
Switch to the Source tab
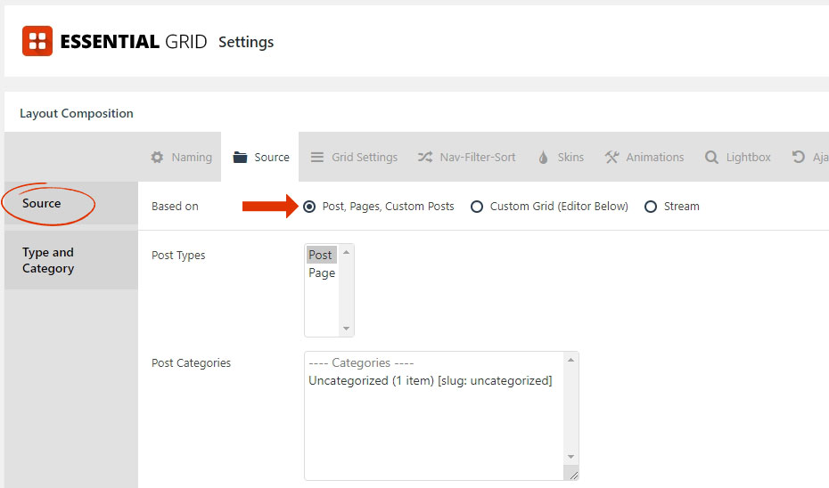pyautogui.click(x=260, y=157)
